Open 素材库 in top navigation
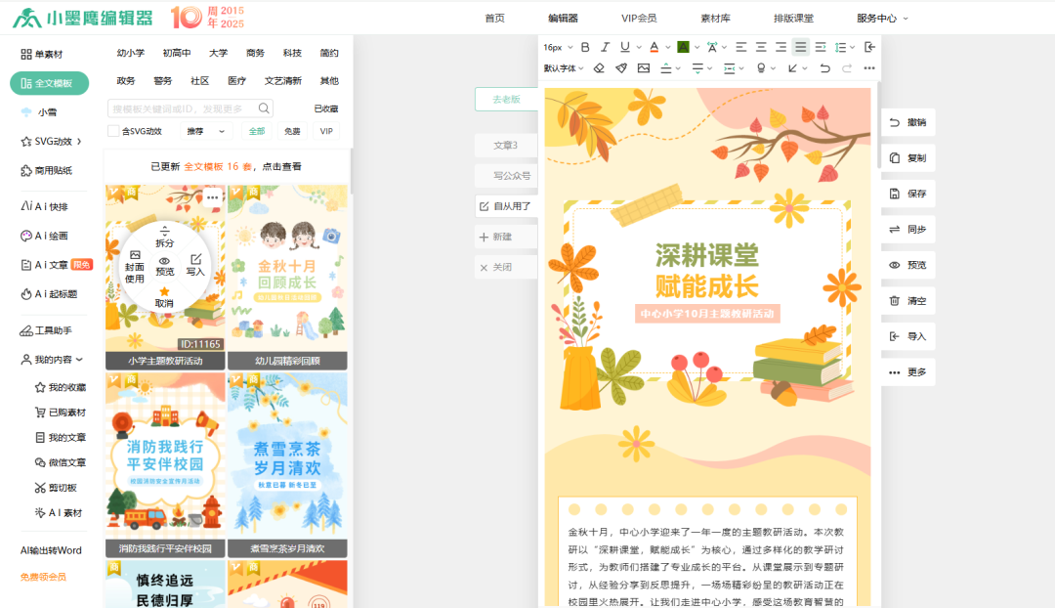This screenshot has width=1055, height=608. tap(715, 19)
